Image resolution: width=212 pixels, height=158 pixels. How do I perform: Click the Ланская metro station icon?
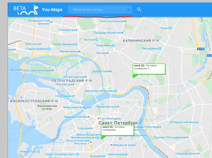[97, 40]
